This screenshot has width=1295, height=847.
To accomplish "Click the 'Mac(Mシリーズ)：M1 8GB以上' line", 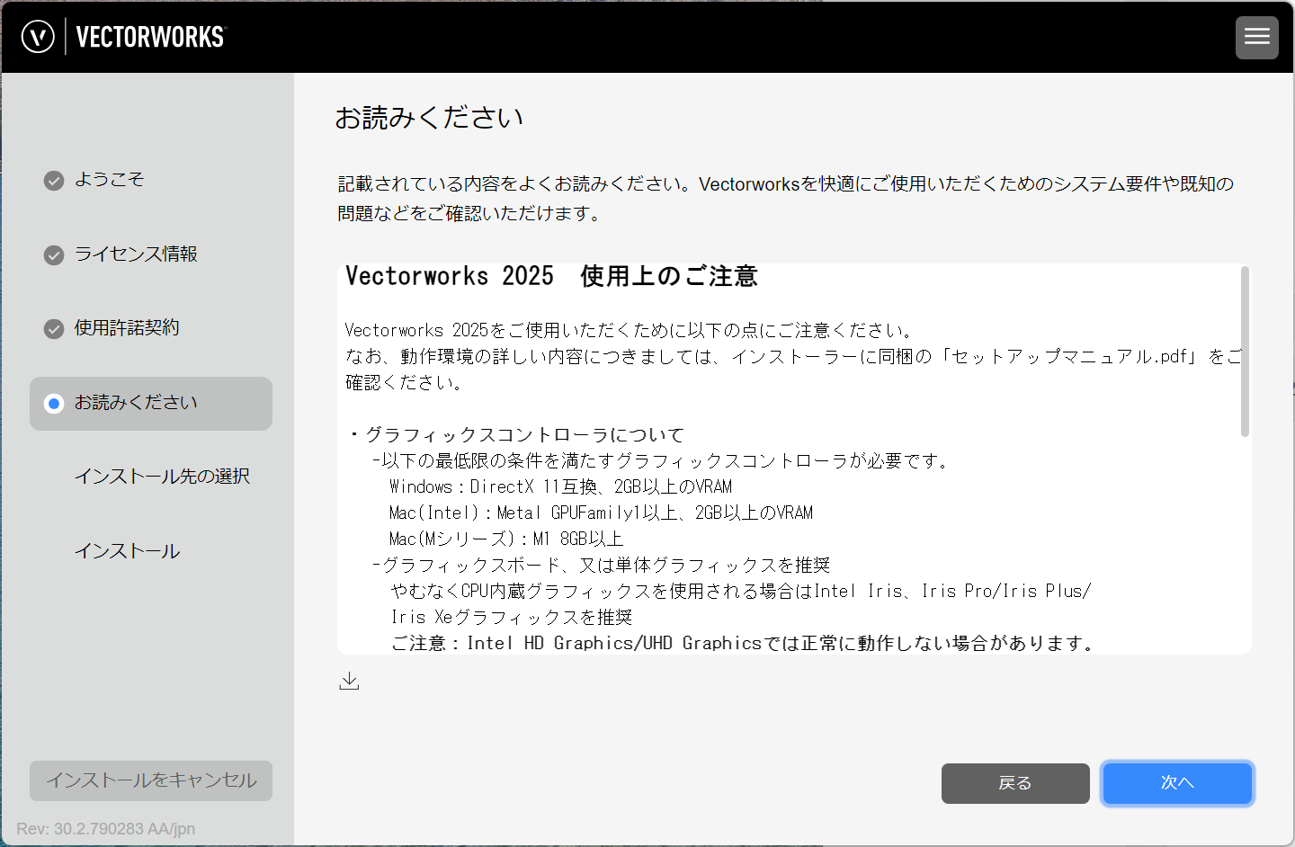I will point(506,539).
